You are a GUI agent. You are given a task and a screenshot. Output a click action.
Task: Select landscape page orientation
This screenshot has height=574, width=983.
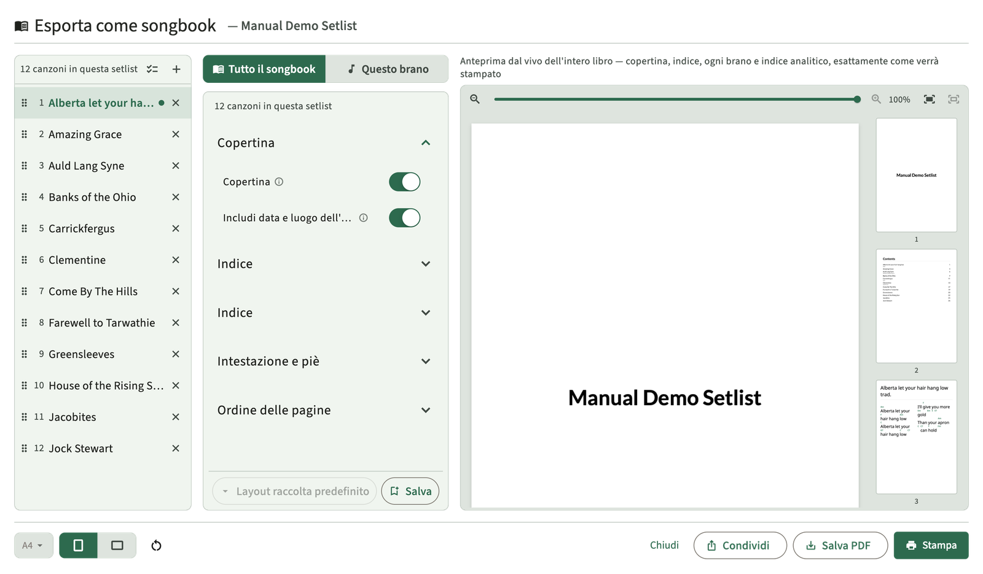(x=117, y=545)
